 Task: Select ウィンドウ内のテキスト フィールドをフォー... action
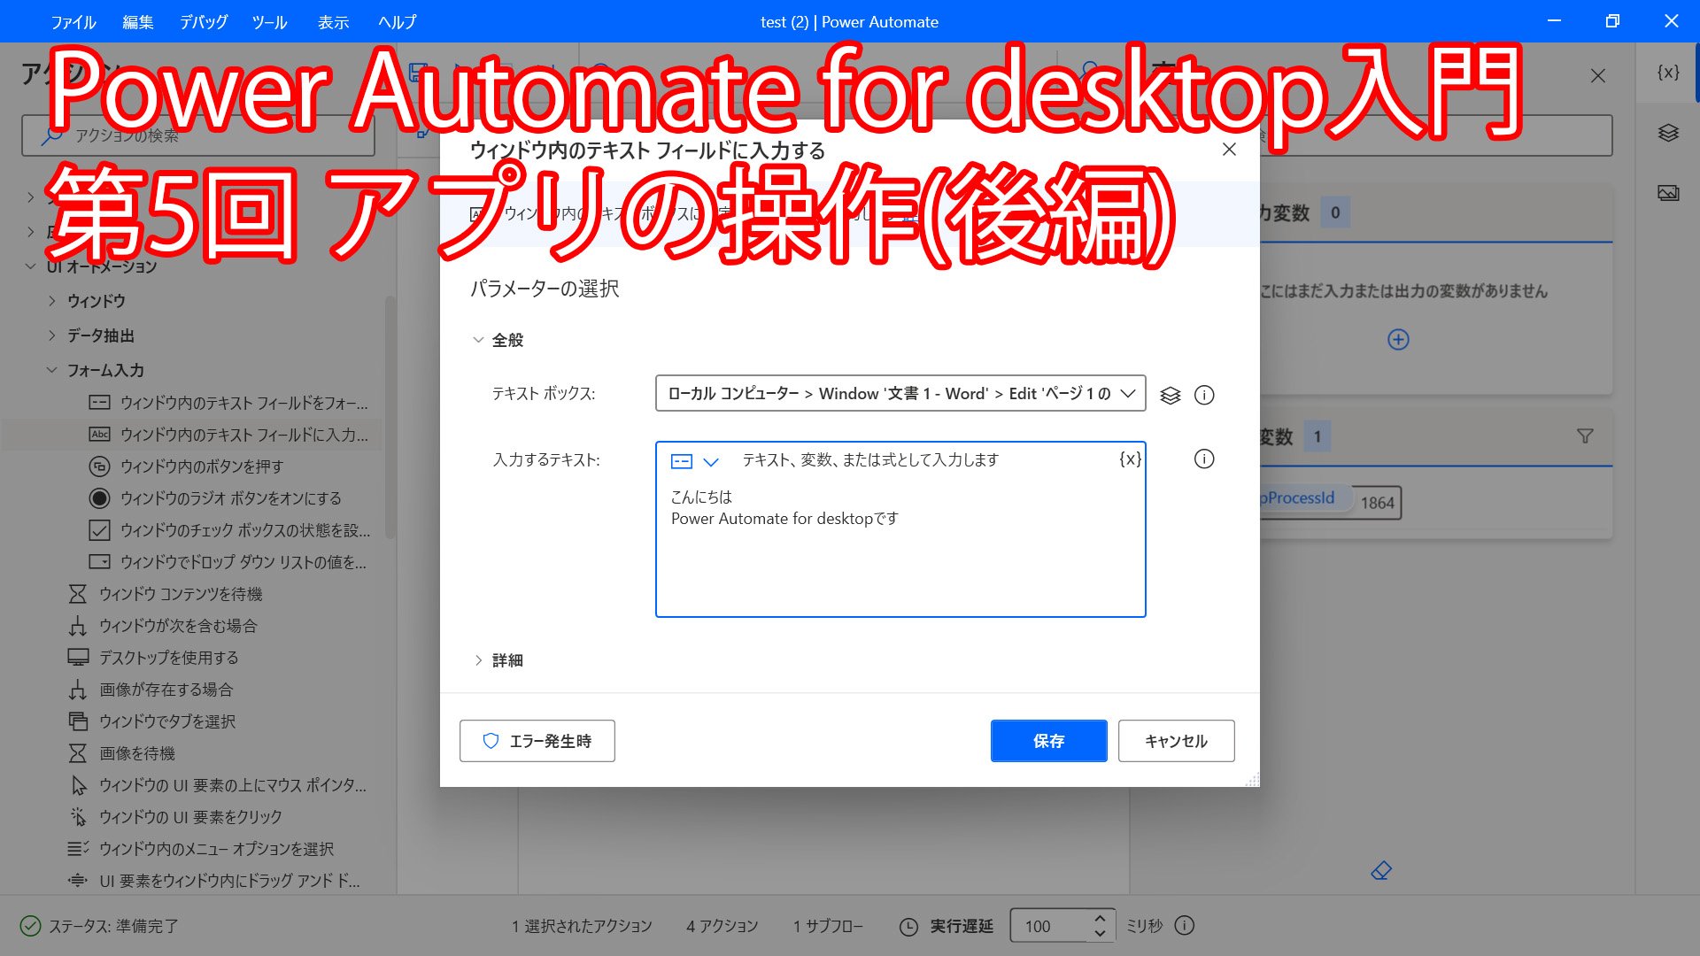click(x=228, y=403)
